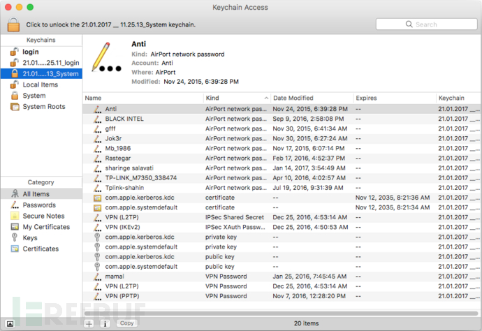This screenshot has height=331, width=482.
Task: Click the Sep 9, 2016, 2:58:08 PM date
Action: pyautogui.click(x=308, y=119)
